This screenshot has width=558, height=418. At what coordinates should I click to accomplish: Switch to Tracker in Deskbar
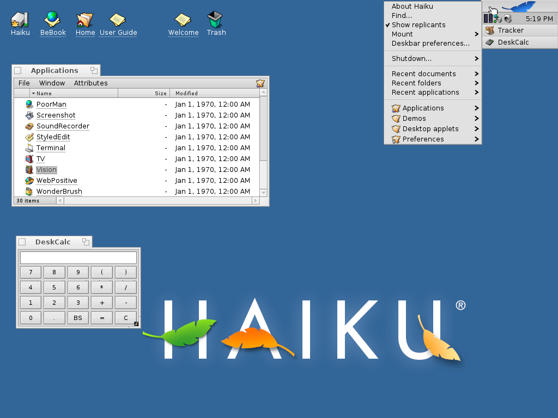520,30
